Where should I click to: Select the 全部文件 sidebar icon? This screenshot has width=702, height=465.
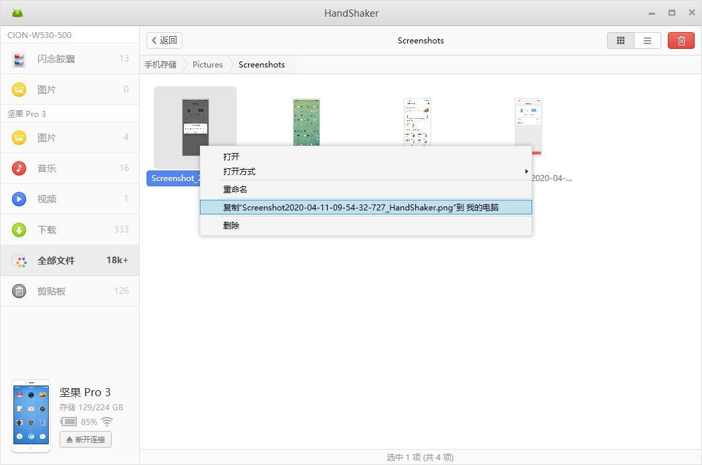coord(20,260)
